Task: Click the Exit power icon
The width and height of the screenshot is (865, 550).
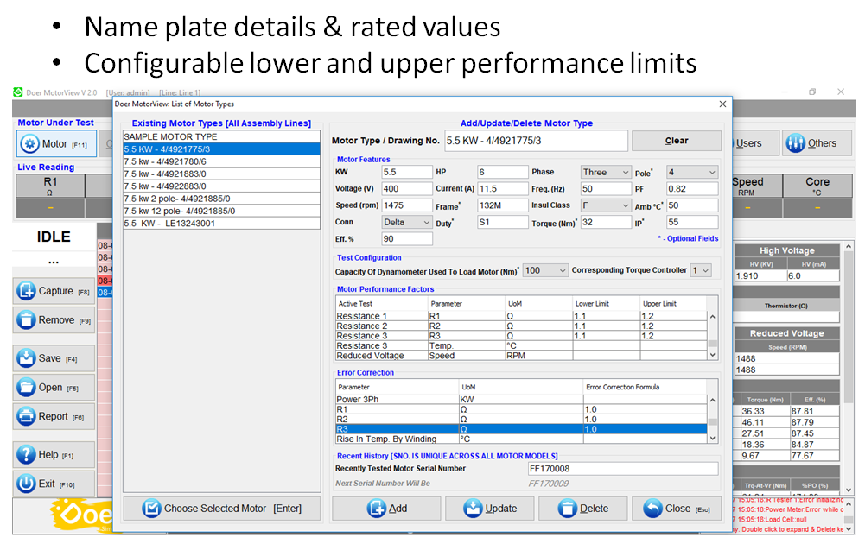Action: pyautogui.click(x=26, y=484)
